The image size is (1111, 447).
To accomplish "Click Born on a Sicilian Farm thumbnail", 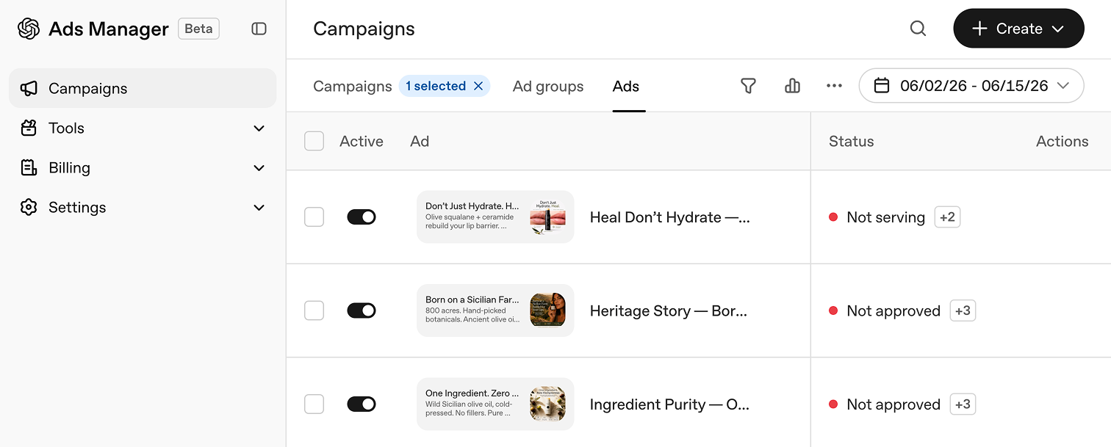I will pos(547,310).
